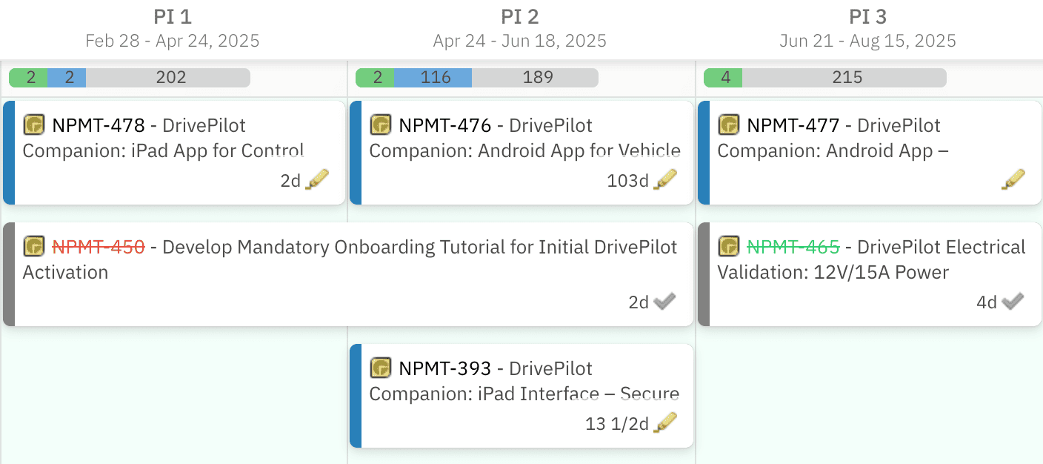Open the NPMT-477 issue link
Screen dimensions: 1043x464
coord(793,125)
